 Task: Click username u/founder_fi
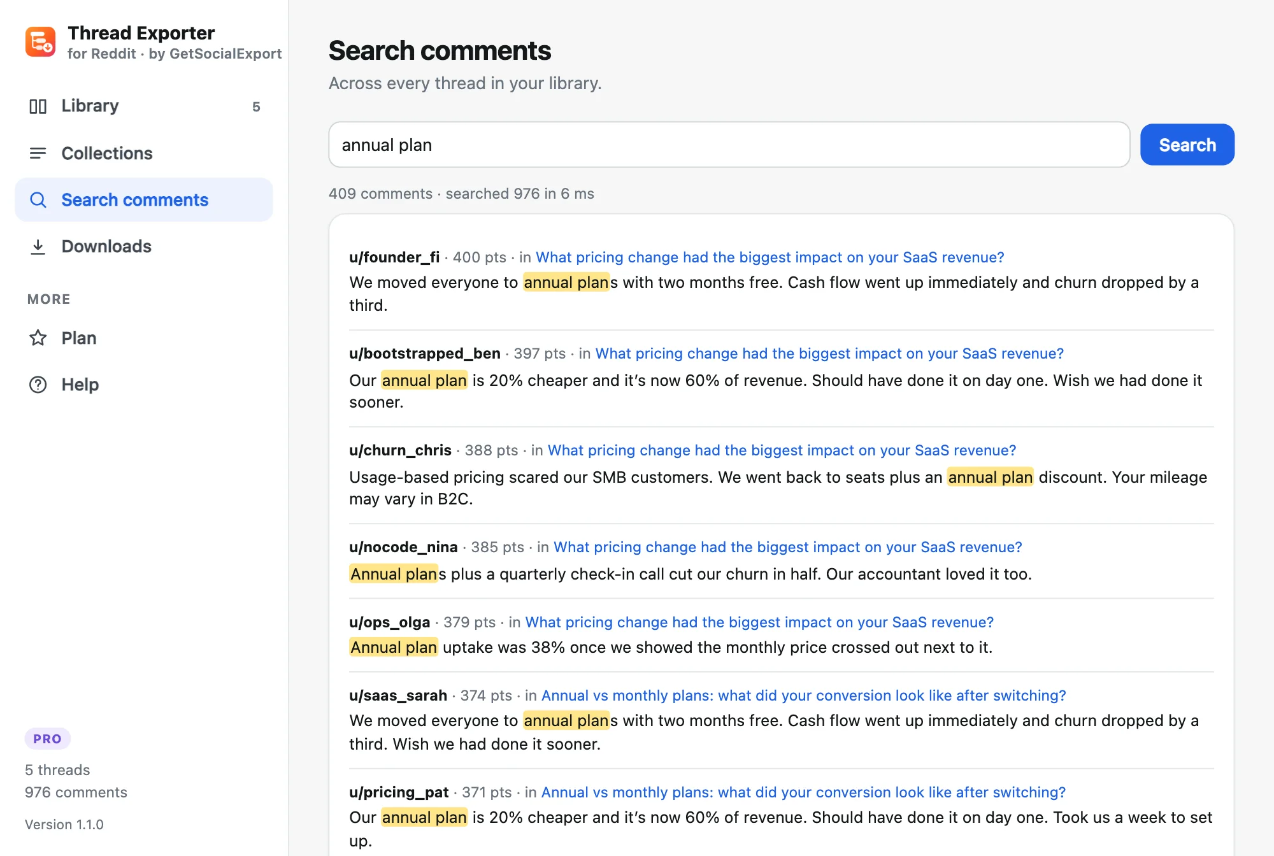(394, 257)
